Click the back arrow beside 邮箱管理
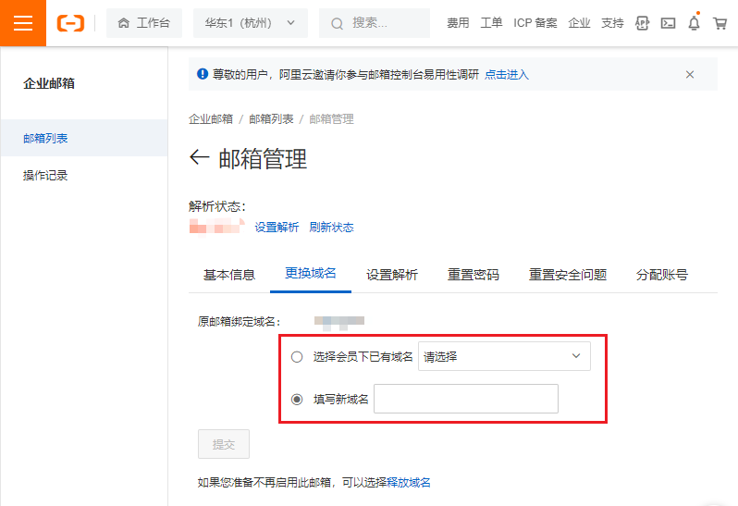The width and height of the screenshot is (738, 506). pos(198,158)
